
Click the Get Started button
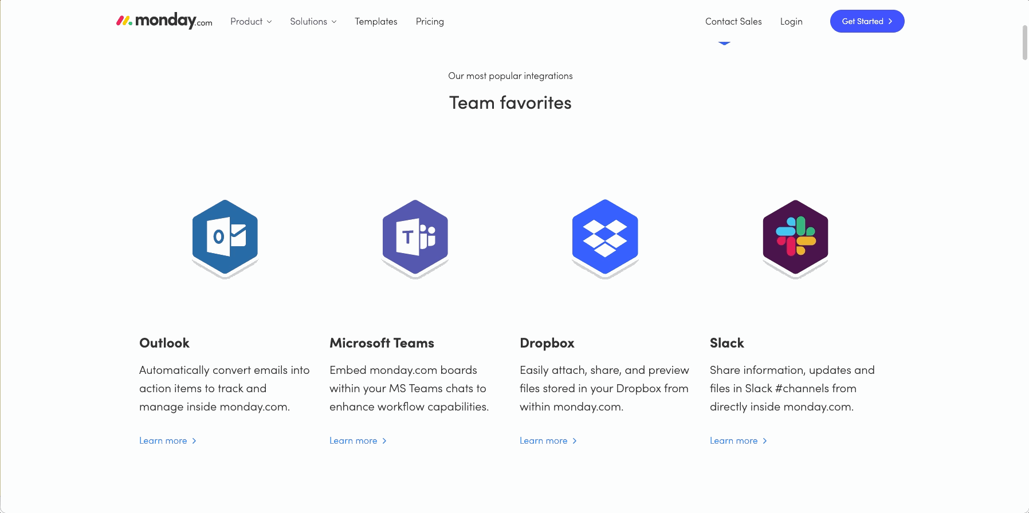867,21
